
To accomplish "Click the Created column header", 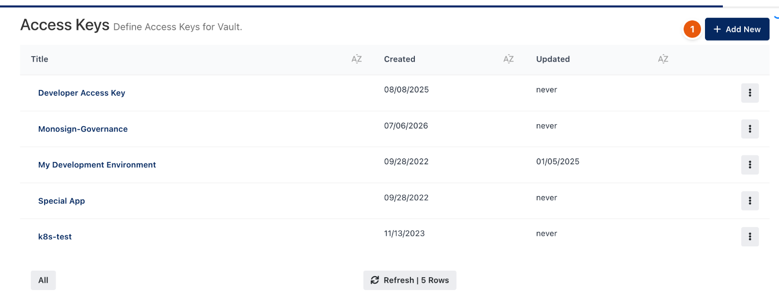I will (x=399, y=59).
